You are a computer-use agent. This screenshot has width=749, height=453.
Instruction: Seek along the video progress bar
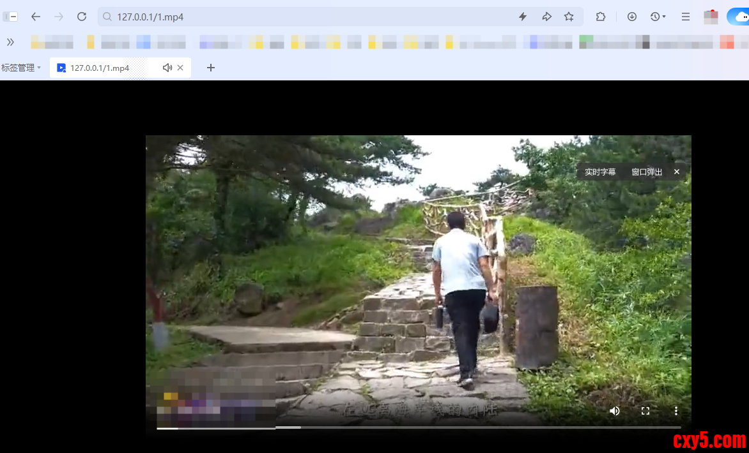[x=419, y=427]
